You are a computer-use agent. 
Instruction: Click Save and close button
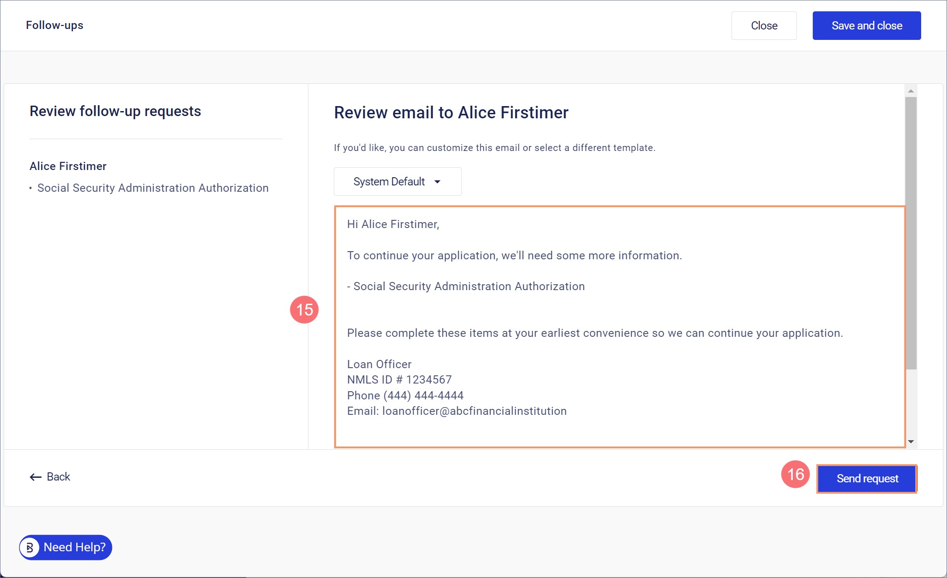866,26
